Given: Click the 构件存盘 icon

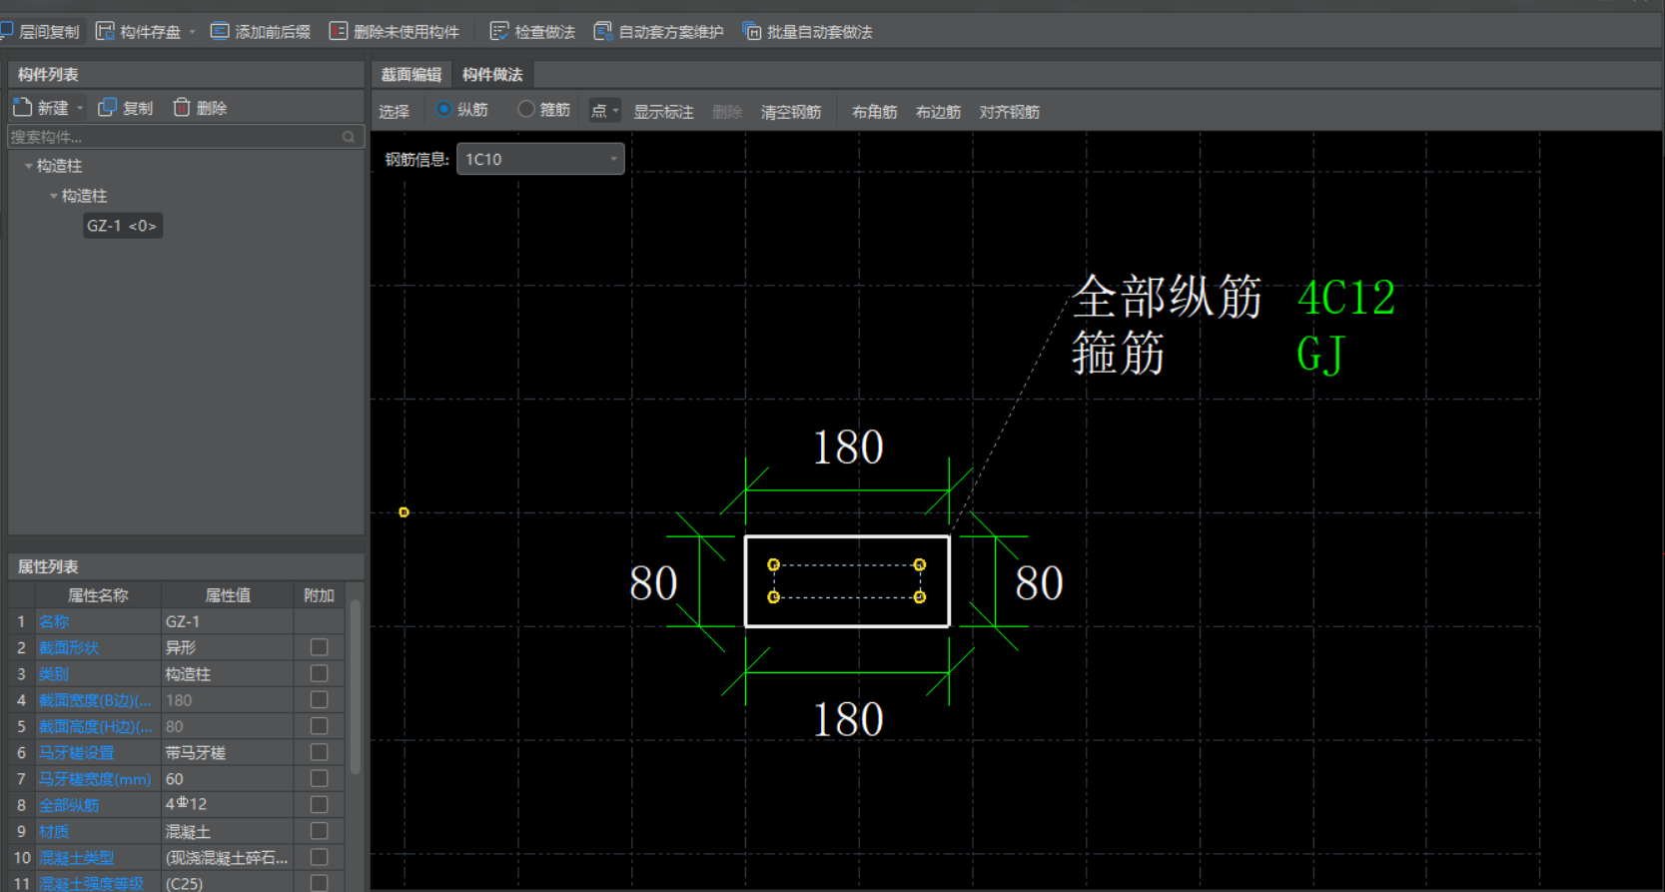Looking at the screenshot, I should (x=105, y=32).
